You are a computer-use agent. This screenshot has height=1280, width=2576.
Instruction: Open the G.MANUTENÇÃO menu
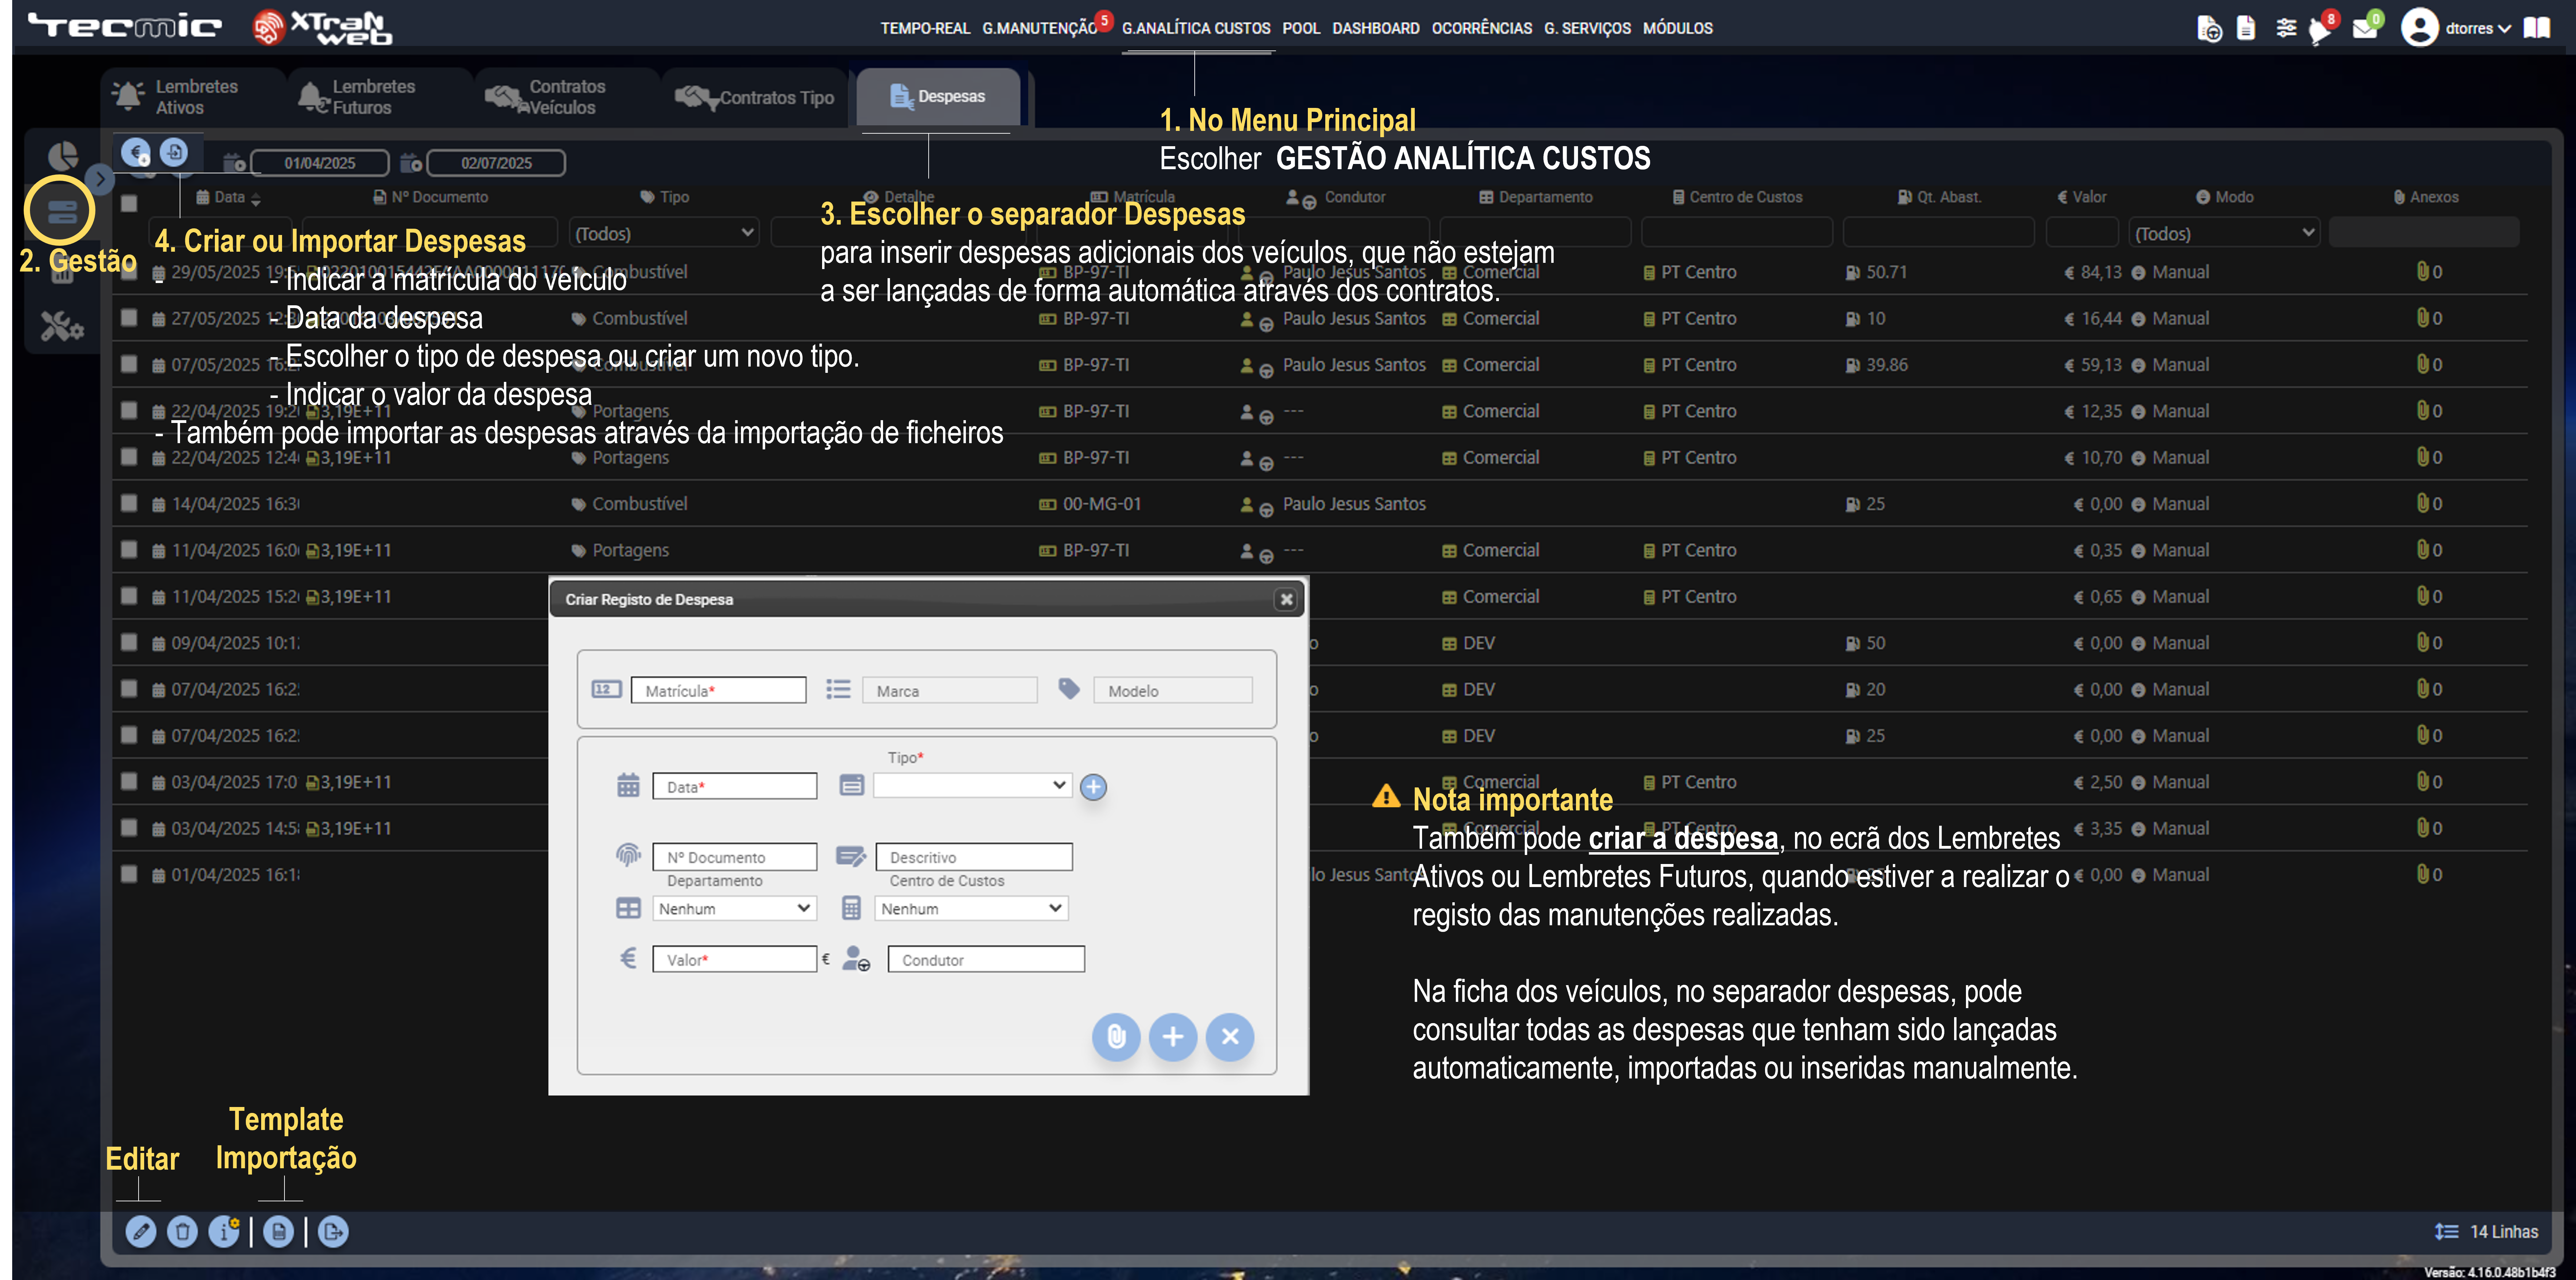pos(1040,28)
